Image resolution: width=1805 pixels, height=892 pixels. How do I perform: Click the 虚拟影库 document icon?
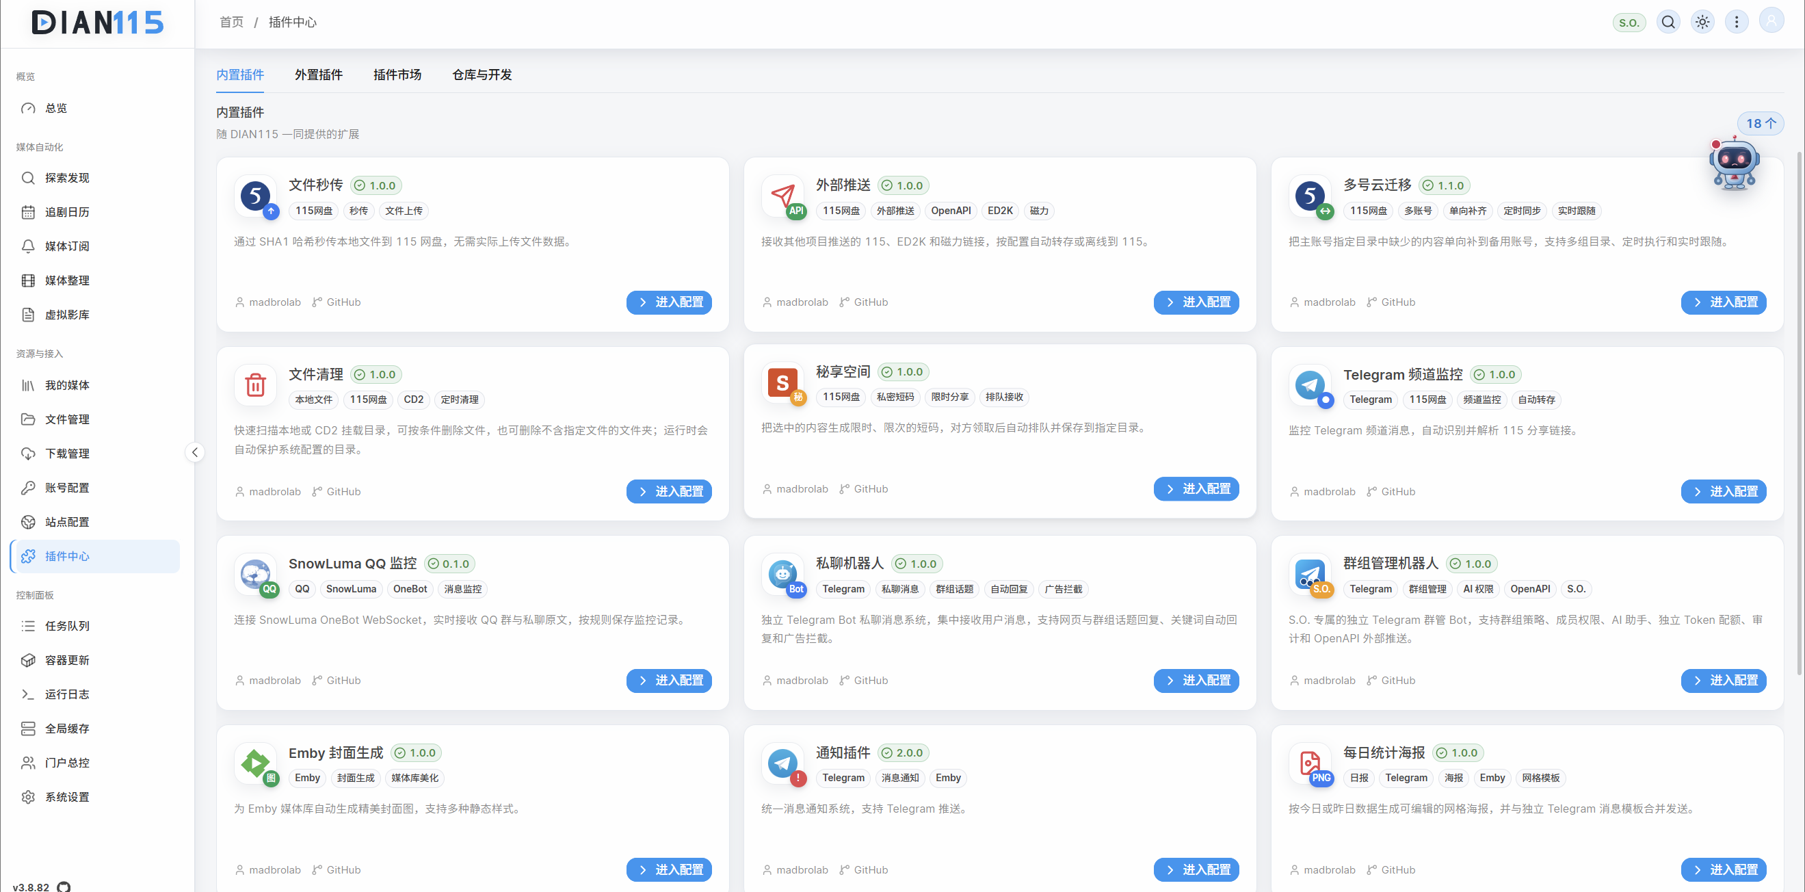(28, 315)
